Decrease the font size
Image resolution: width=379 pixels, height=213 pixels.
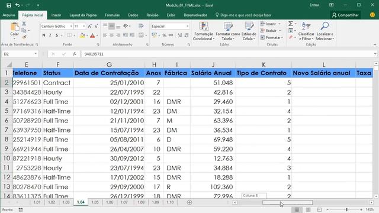(96, 26)
